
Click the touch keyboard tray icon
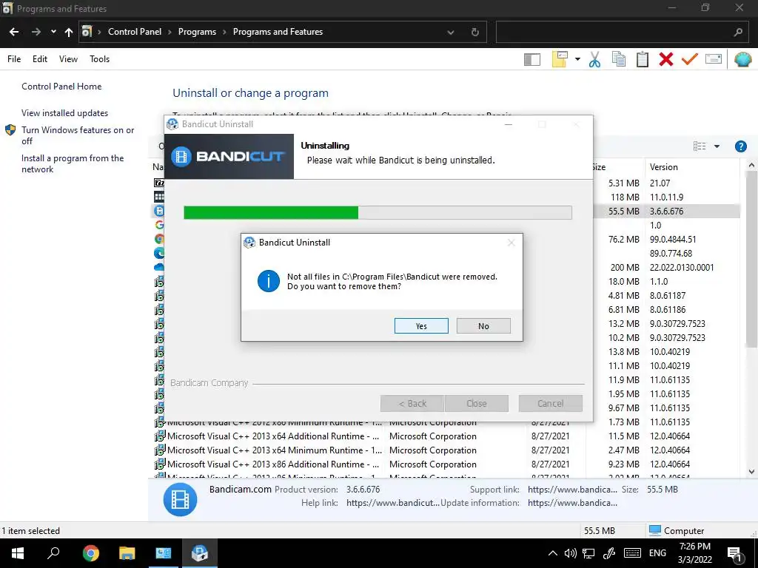[632, 553]
